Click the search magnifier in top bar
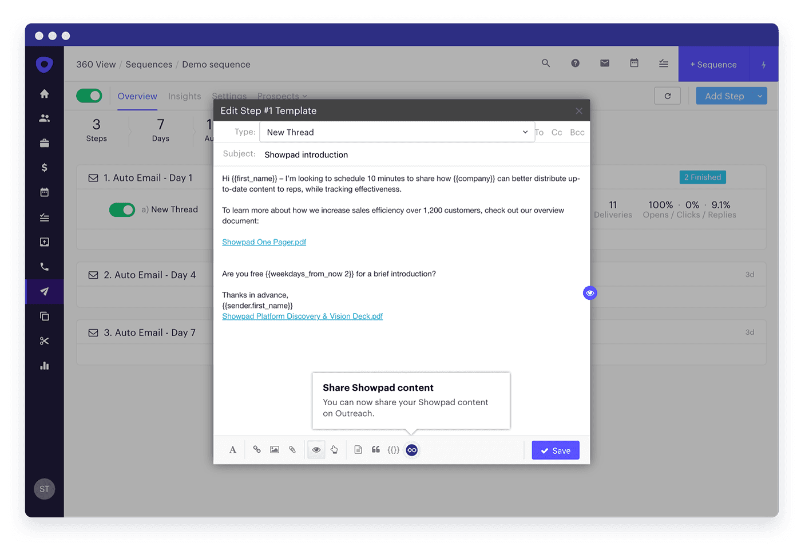The width and height of the screenshot is (801, 554). 546,64
